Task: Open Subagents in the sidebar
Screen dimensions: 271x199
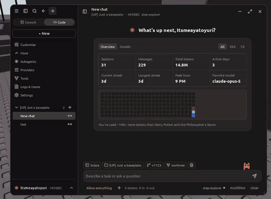Action: (x=44, y=61)
